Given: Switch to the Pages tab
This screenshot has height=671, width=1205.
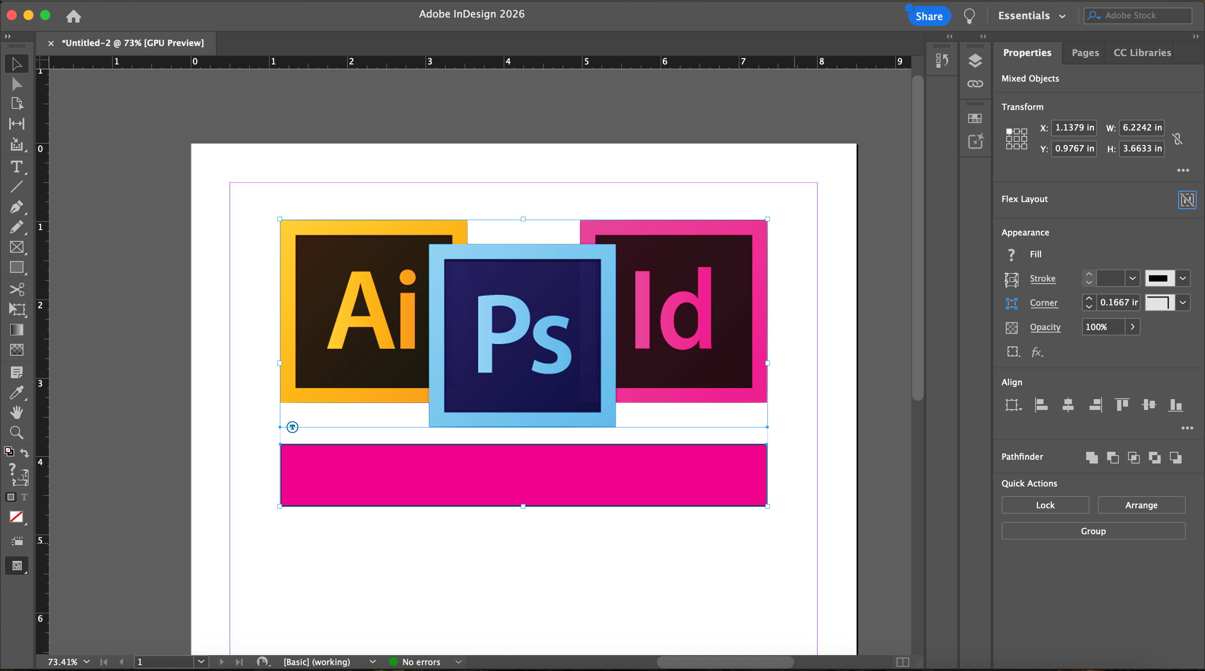Looking at the screenshot, I should [x=1085, y=53].
